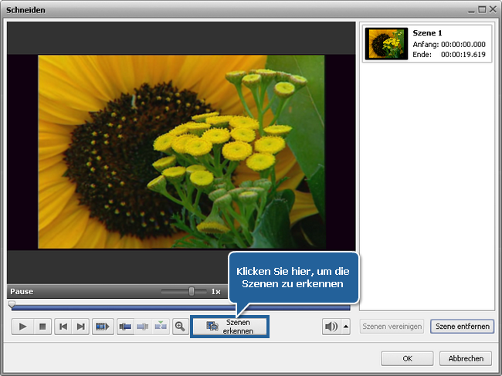
Task: Jump to previous frame
Action: (63, 327)
